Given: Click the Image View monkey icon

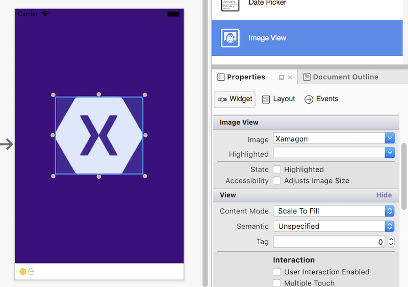Looking at the screenshot, I should (230, 38).
